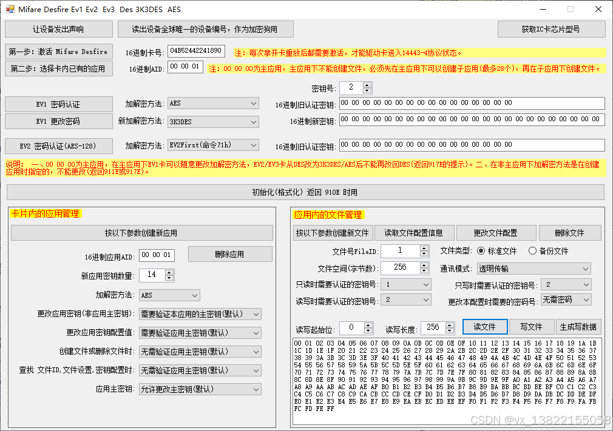Focus the 16进制新密钥 field
The width and height of the screenshot is (613, 431).
pyautogui.click(x=472, y=119)
